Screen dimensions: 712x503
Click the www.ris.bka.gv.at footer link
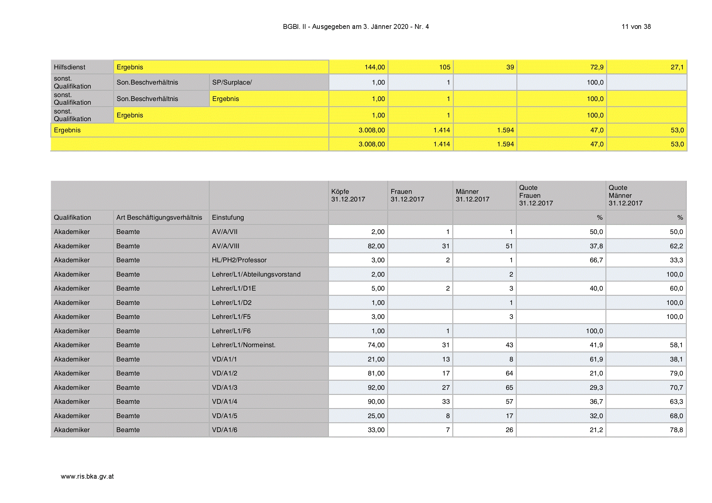(87, 477)
